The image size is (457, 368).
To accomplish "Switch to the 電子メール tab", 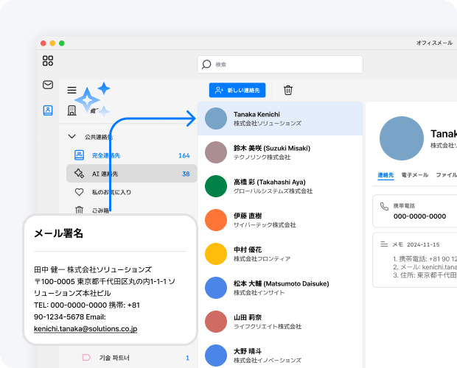I will [x=414, y=175].
